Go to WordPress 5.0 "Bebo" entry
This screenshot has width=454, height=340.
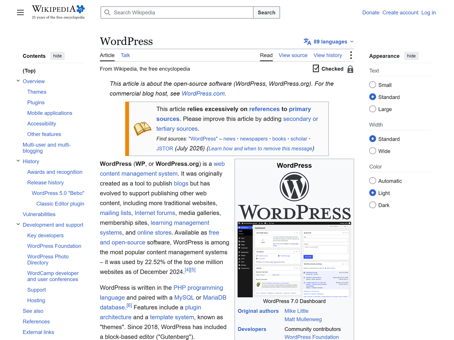(58, 193)
